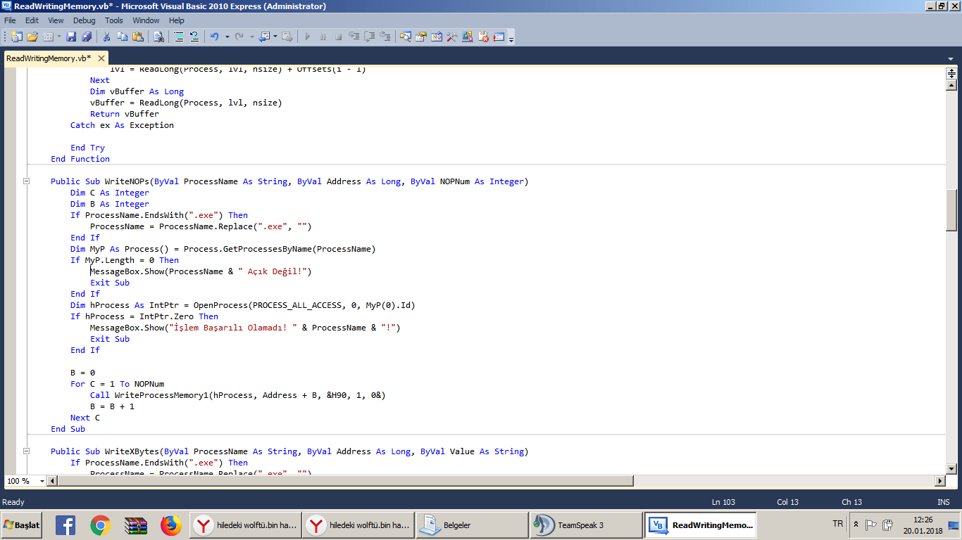Image resolution: width=962 pixels, height=540 pixels.
Task: Click the Copy icon in the toolbar
Action: pyautogui.click(x=123, y=37)
